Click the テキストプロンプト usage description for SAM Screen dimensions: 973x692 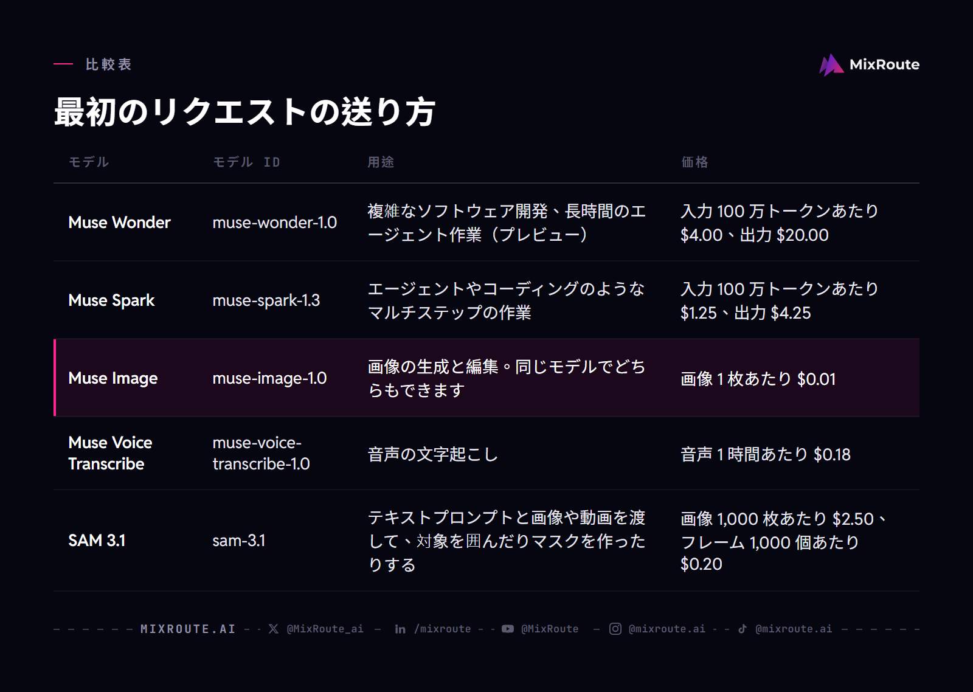coord(507,541)
